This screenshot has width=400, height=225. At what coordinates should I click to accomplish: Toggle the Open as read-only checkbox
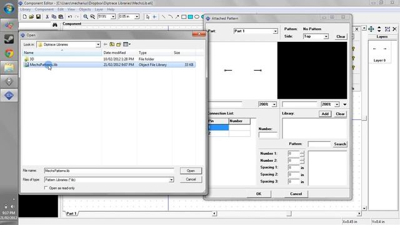[x=46, y=188]
